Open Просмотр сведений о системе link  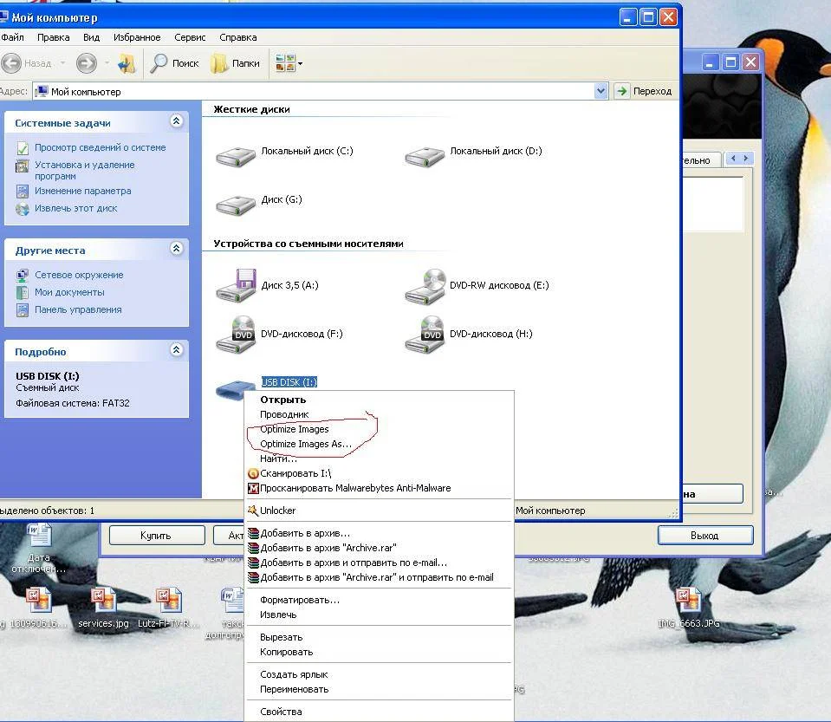click(x=100, y=147)
